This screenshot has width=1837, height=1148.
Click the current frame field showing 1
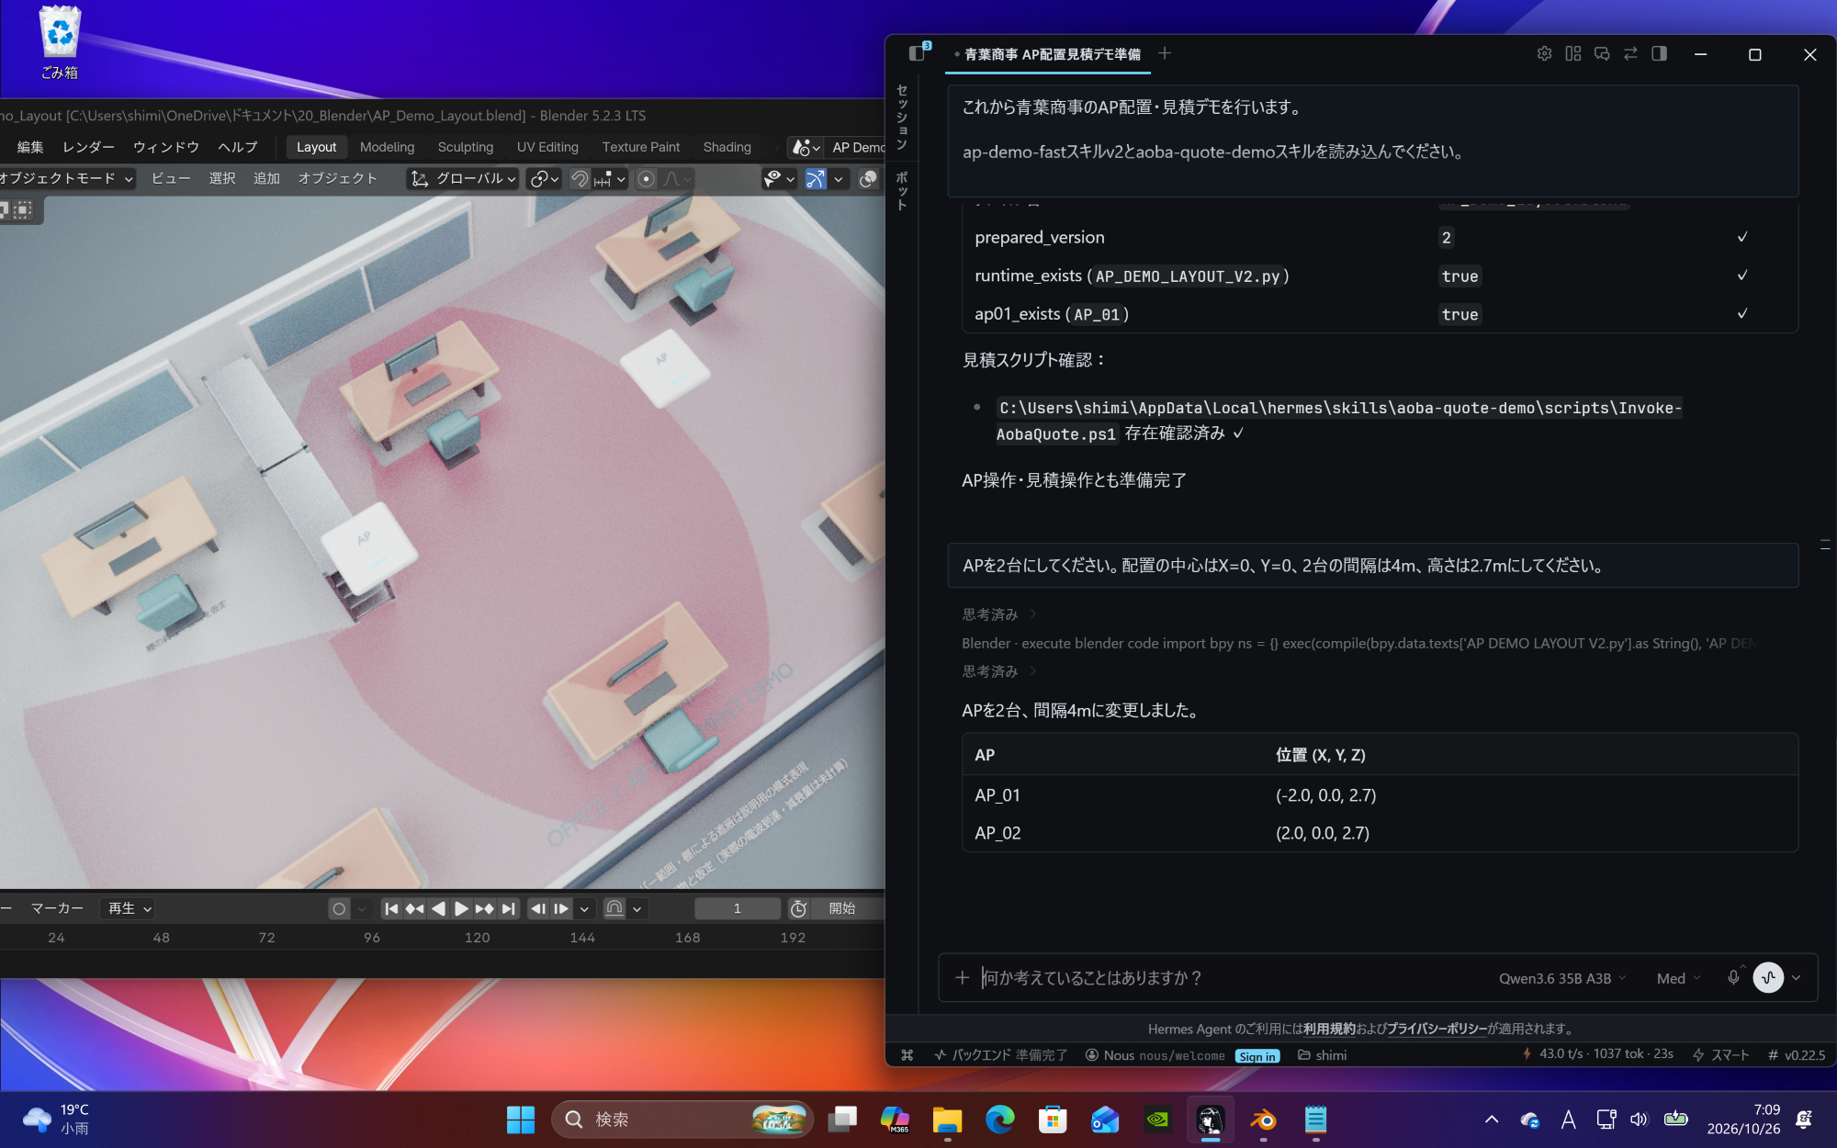click(738, 908)
